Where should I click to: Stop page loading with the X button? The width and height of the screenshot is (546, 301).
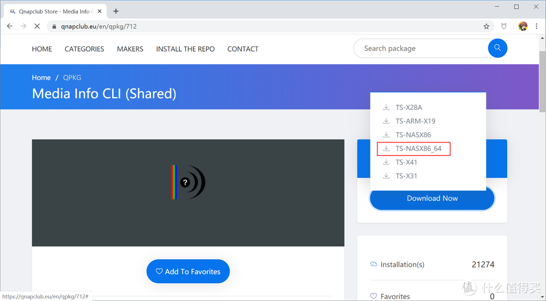pyautogui.click(x=37, y=26)
